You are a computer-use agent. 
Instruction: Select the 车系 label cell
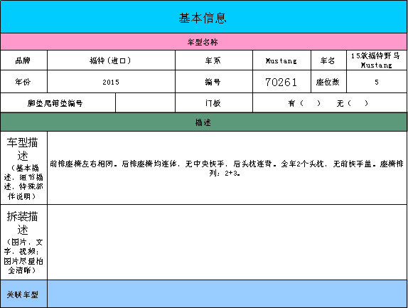214,60
